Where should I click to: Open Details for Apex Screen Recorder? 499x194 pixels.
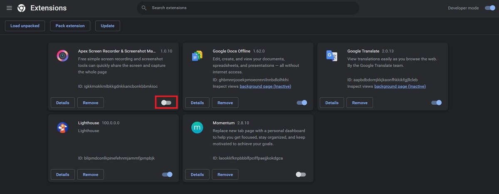point(63,103)
